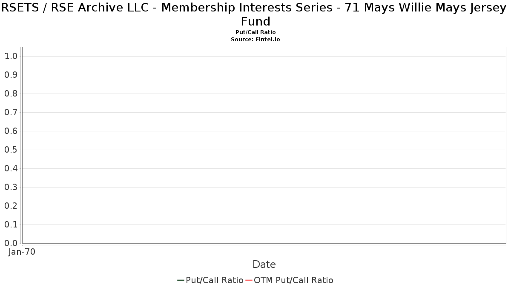Click the 0.8 y-axis tick label
The width and height of the screenshot is (511, 287).
11,94
